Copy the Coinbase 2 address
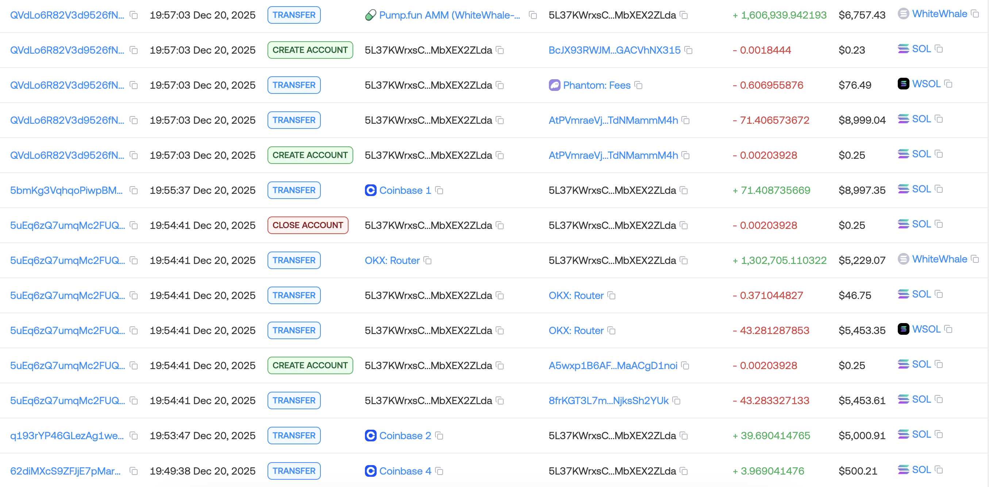989x487 pixels. coord(439,436)
